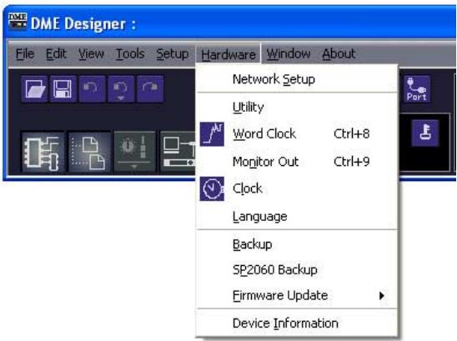The width and height of the screenshot is (457, 341).
Task: Open the Edit menu
Action: click(x=56, y=54)
